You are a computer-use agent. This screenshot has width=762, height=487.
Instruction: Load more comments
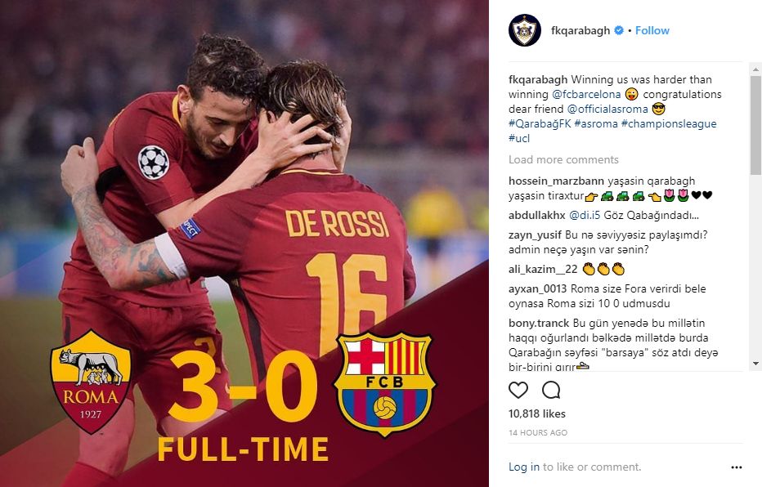click(563, 159)
